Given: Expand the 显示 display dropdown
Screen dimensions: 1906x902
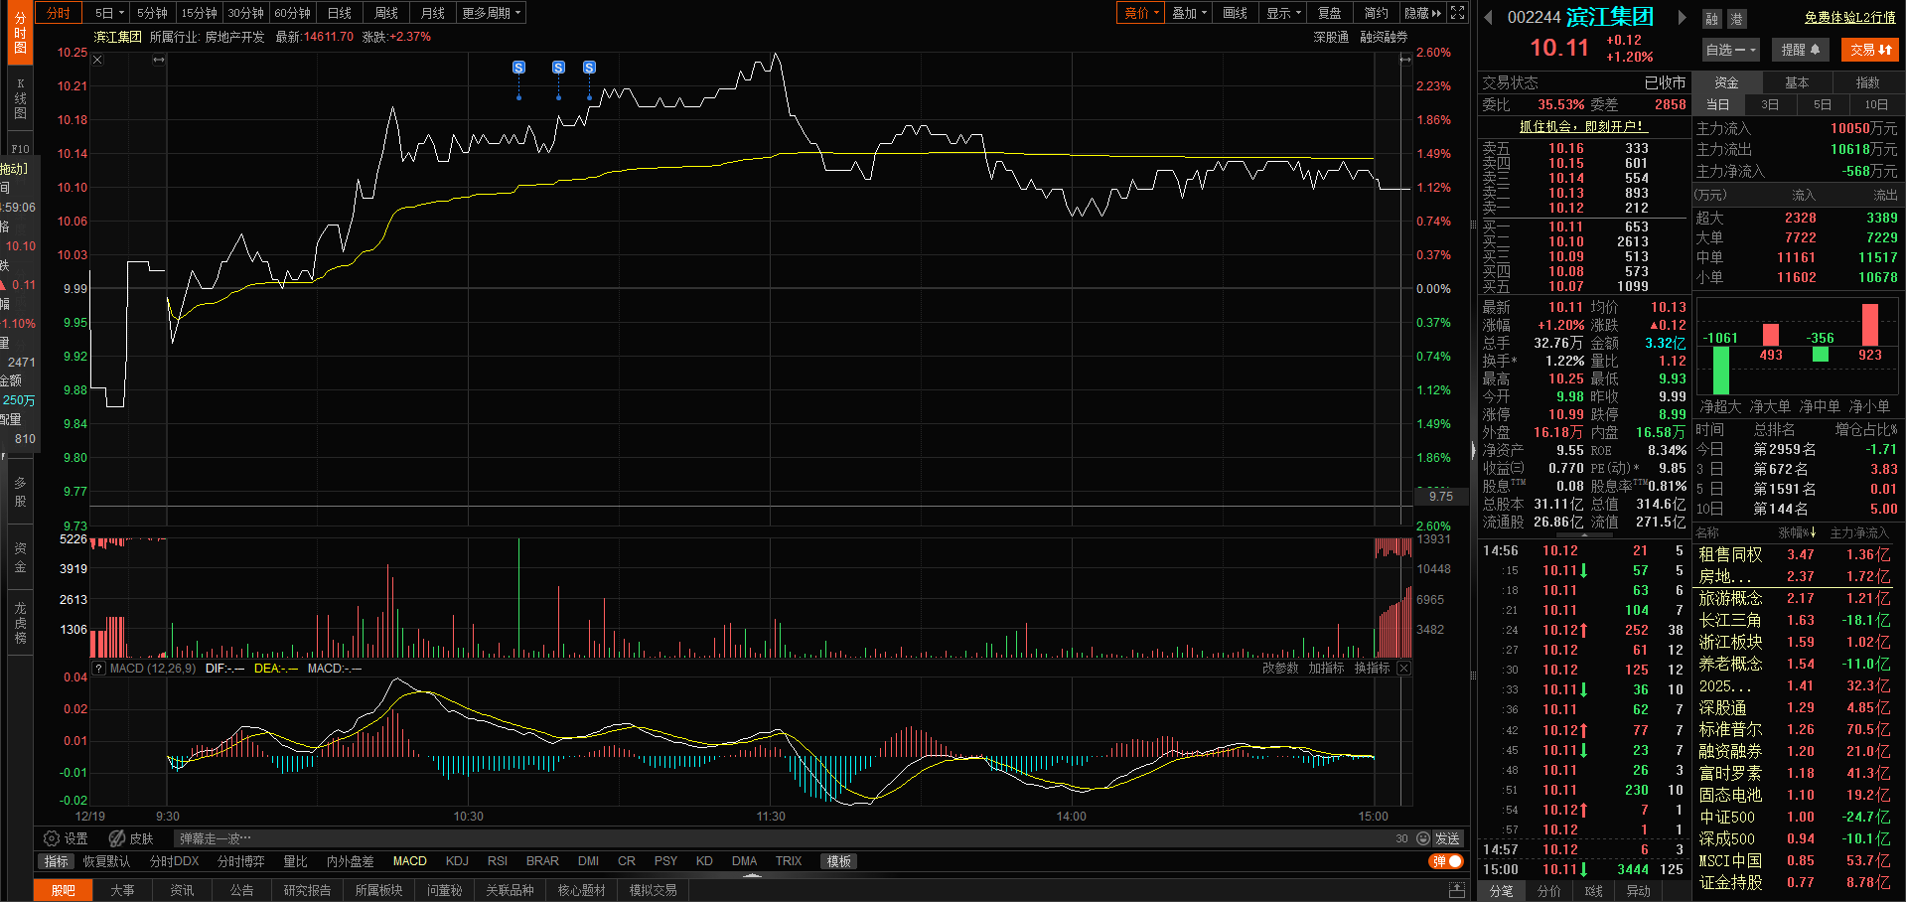Looking at the screenshot, I should [1283, 13].
